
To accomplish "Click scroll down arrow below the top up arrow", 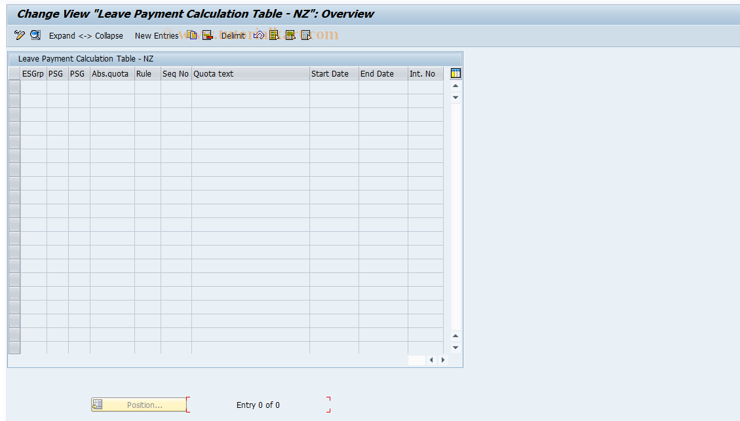I will [x=456, y=97].
